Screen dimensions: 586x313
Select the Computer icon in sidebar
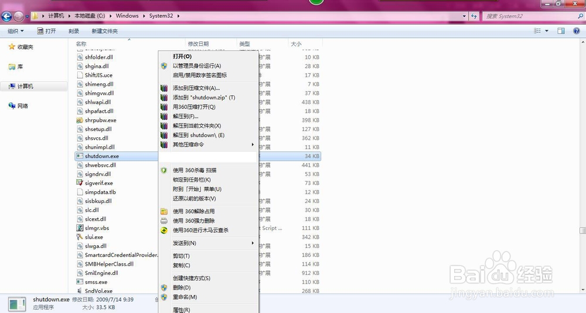tap(12, 86)
